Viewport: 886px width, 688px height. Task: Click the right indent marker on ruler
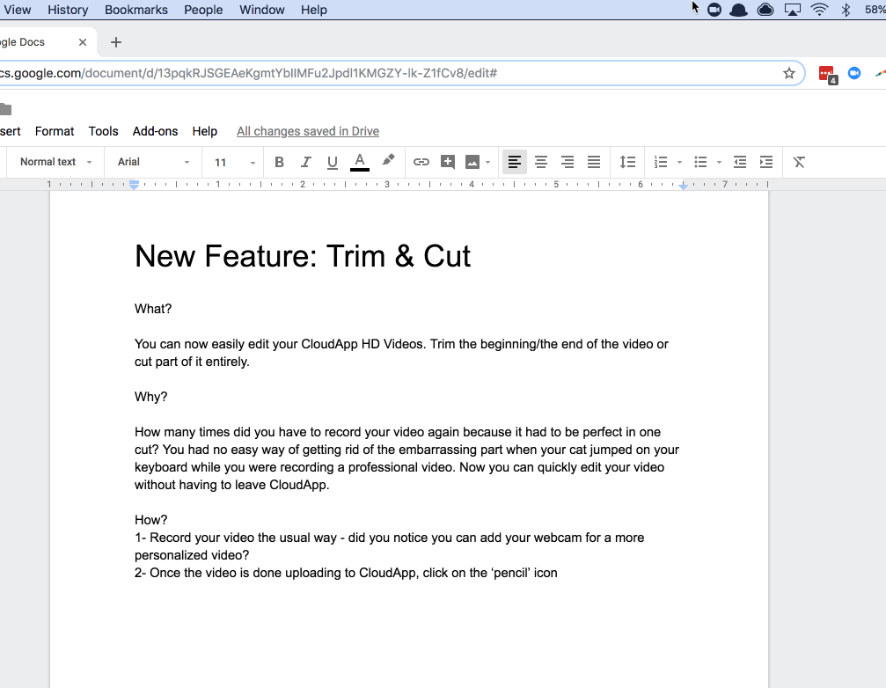[683, 186]
